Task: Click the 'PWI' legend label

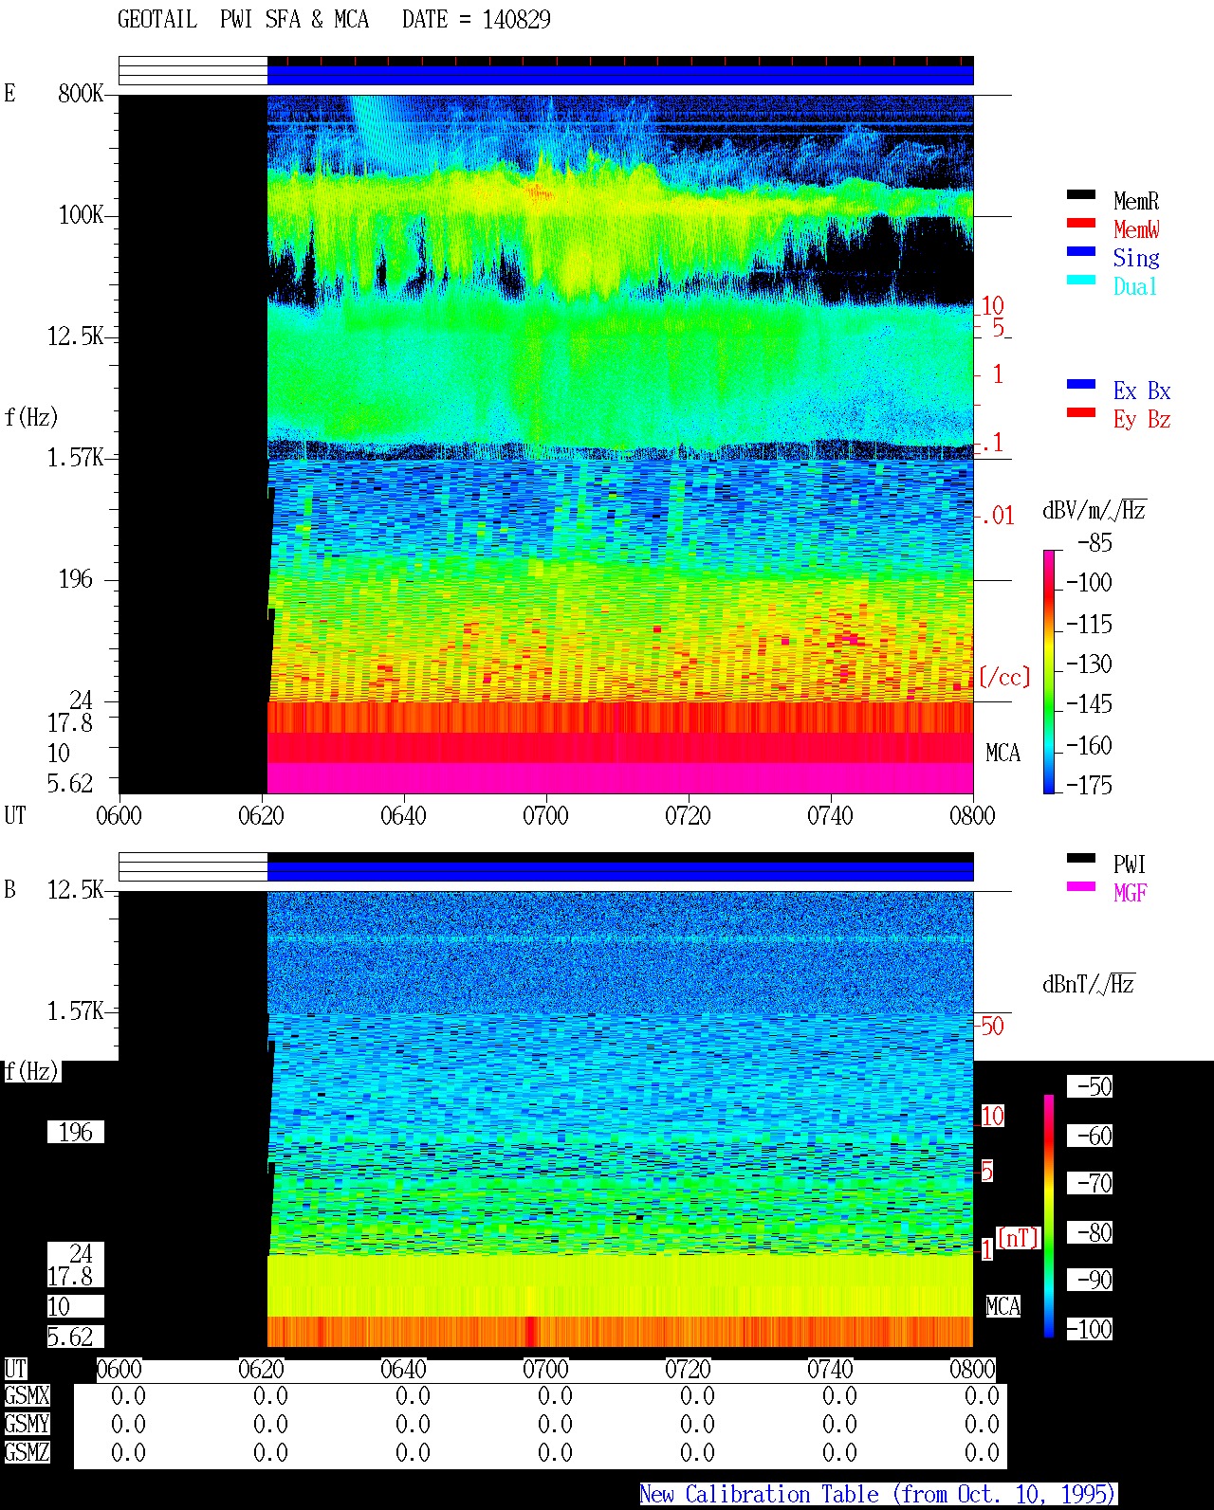Action: click(x=1130, y=864)
